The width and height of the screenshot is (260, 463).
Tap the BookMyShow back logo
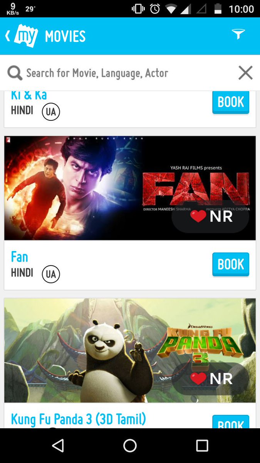pyautogui.click(x=22, y=37)
